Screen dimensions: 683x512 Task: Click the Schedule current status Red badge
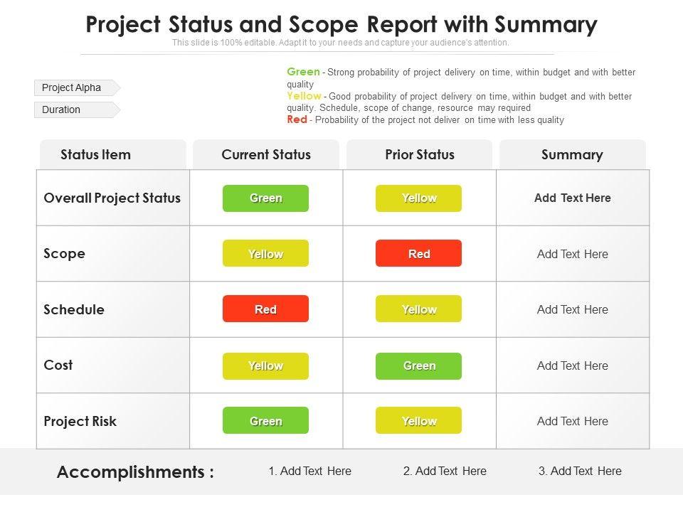(266, 309)
